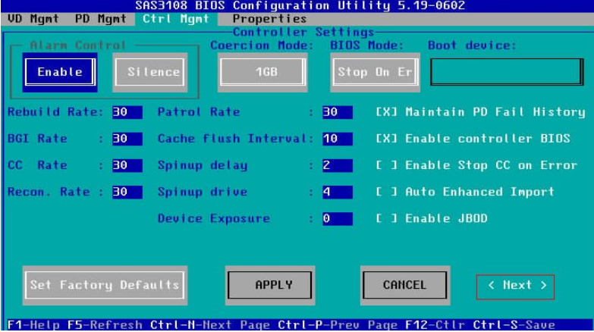Edit the Spinup drive value
Image resolution: width=594 pixels, height=332 pixels.
click(x=337, y=192)
